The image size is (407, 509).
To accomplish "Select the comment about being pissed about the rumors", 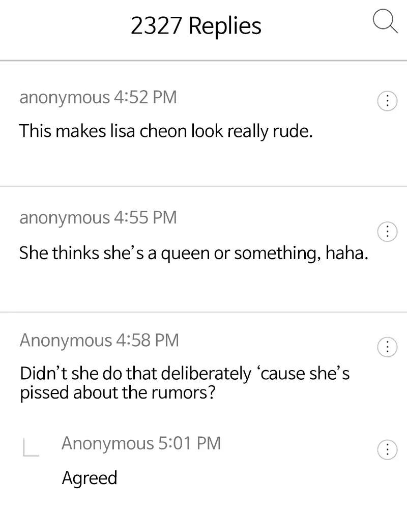I will [x=184, y=383].
